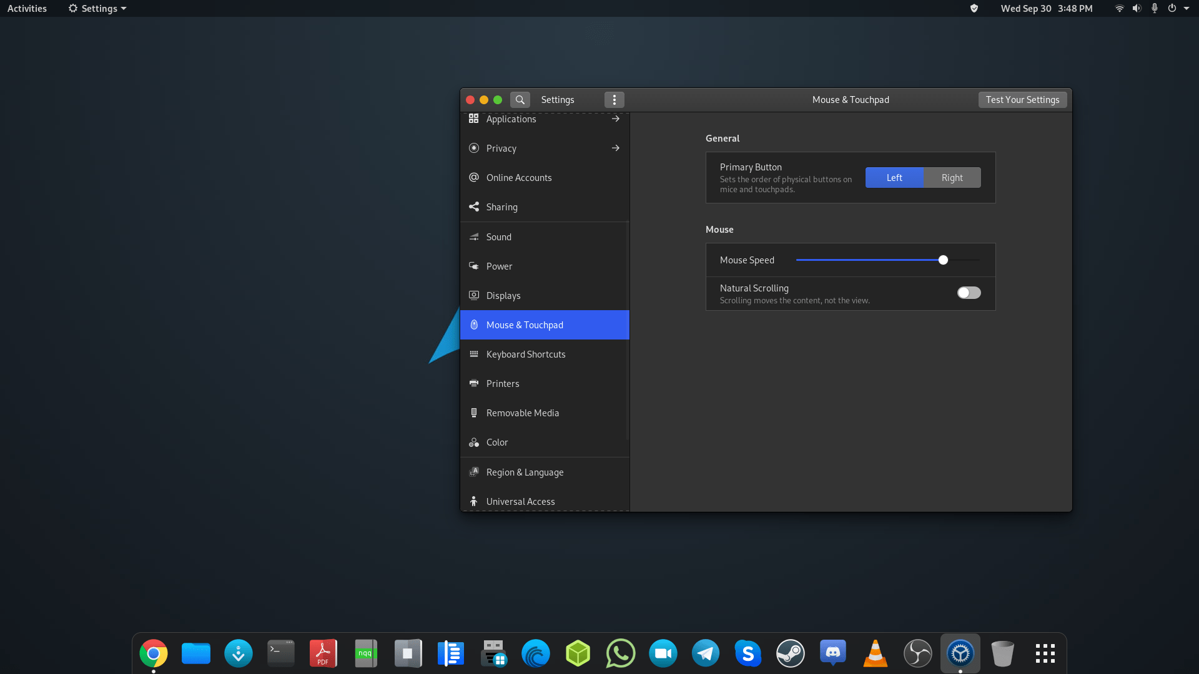Open WhatsApp from the dock
Screen dimensions: 1199x674
620,653
